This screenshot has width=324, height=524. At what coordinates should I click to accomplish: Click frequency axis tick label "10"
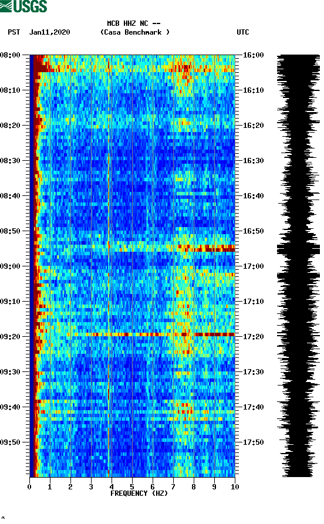pos(235,487)
